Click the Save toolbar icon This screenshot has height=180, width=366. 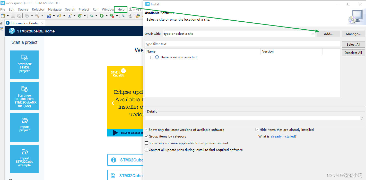coord(13,16)
